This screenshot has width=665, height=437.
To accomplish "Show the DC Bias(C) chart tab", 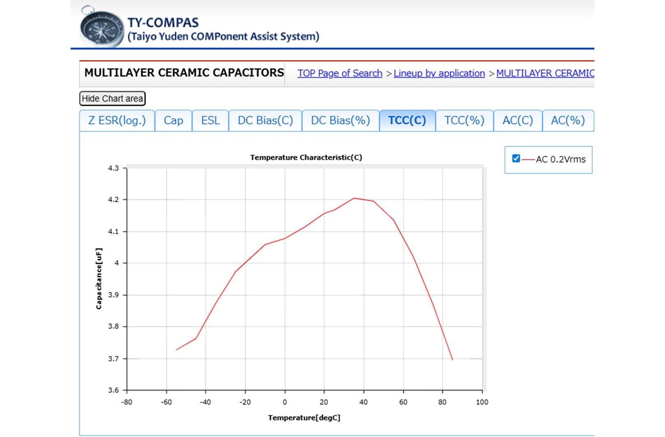I will click(x=265, y=120).
